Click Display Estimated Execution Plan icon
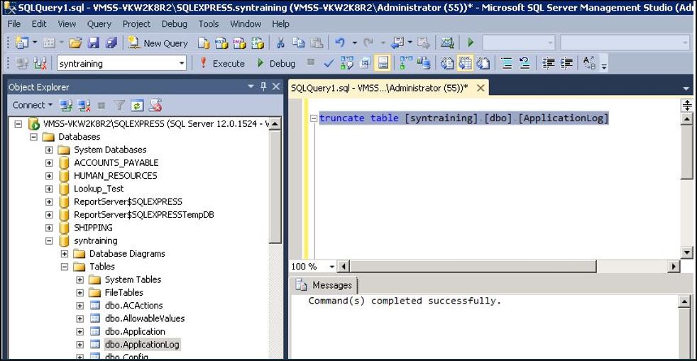This screenshot has height=361, width=697. click(x=346, y=64)
